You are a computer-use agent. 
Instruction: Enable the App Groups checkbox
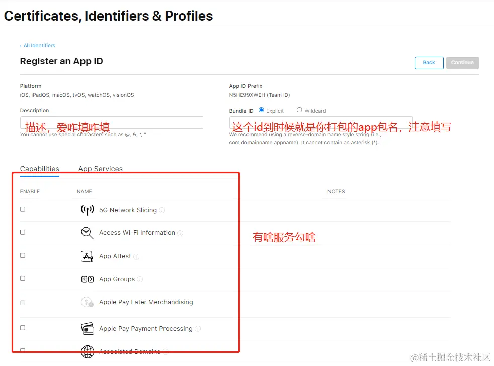point(23,278)
